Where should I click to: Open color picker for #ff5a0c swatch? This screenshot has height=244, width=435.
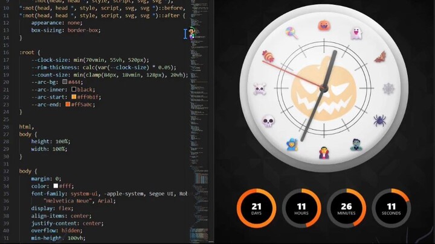(x=68, y=104)
